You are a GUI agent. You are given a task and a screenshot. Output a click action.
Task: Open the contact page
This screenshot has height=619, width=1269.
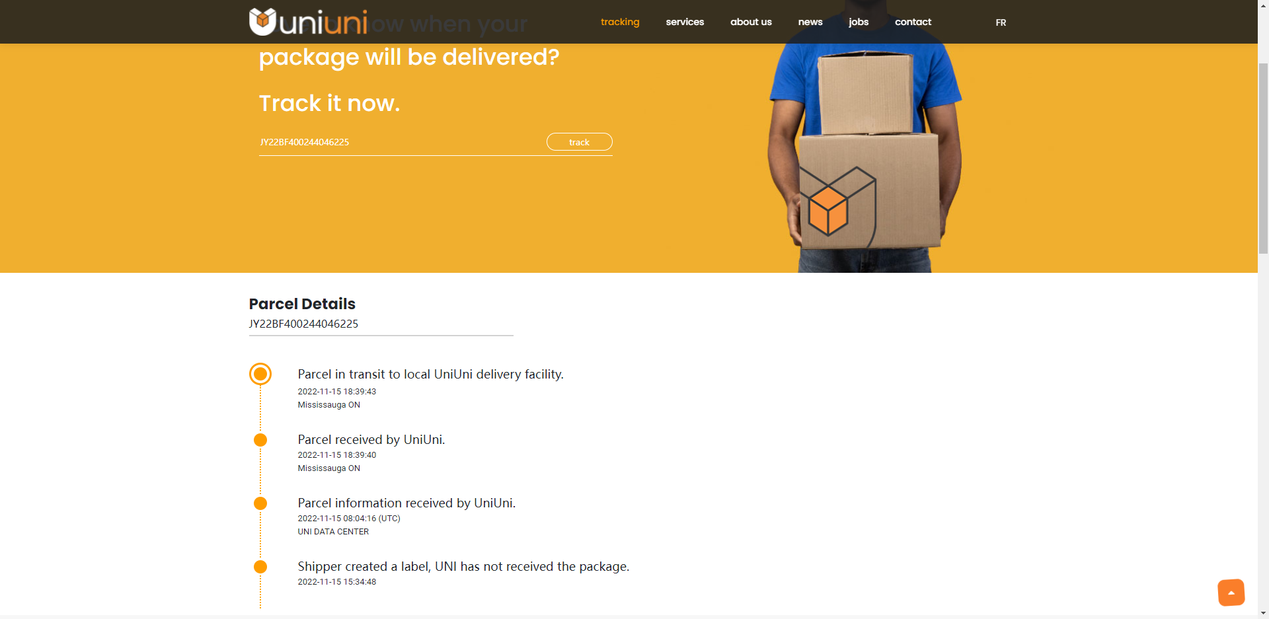pyautogui.click(x=913, y=22)
